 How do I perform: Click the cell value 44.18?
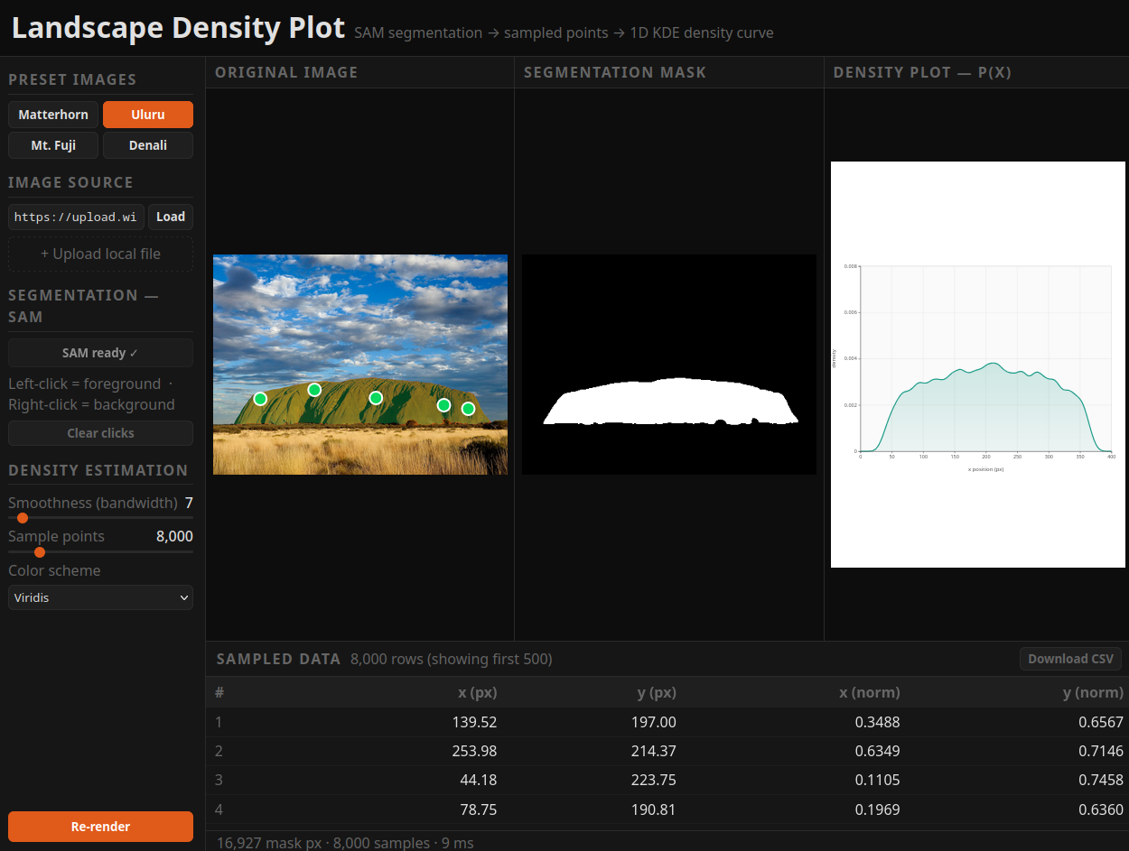478,780
